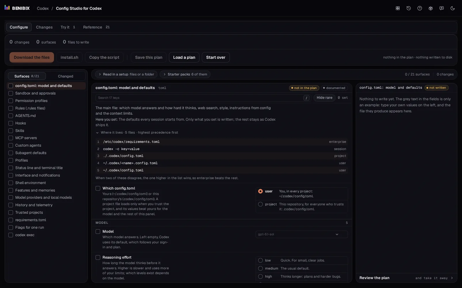The image size is (462, 288).
Task: Select 'Features and memories' surface row
Action: [x=46, y=190]
